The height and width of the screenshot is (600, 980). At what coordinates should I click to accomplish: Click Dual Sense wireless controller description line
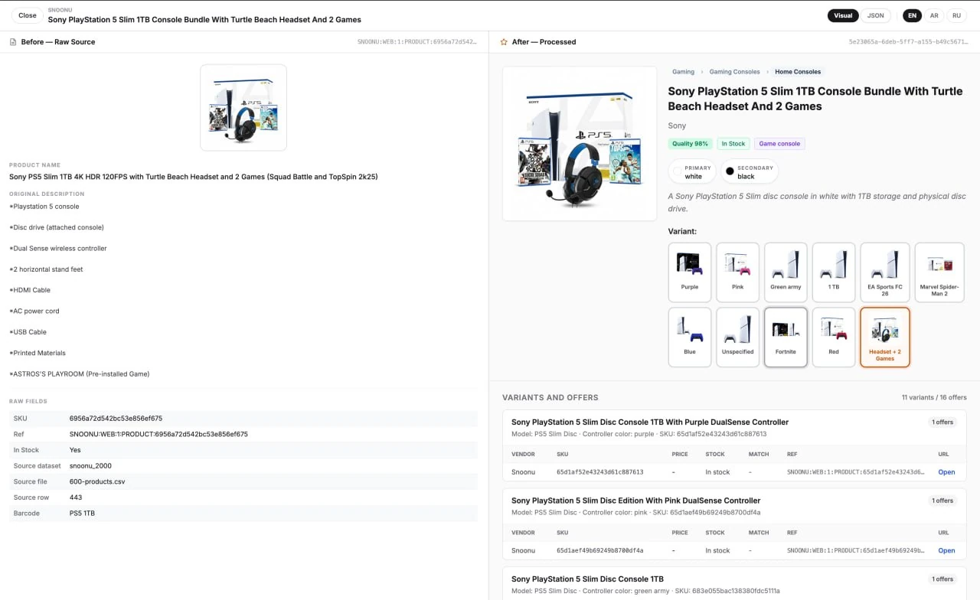coord(58,249)
